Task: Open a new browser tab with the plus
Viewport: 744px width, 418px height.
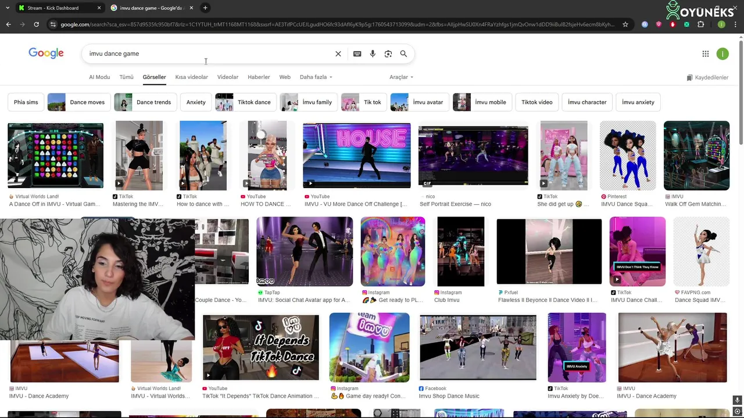Action: pyautogui.click(x=205, y=8)
